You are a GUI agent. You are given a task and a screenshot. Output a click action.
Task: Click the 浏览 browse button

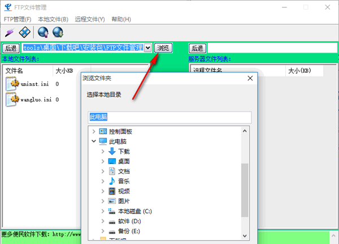163,48
